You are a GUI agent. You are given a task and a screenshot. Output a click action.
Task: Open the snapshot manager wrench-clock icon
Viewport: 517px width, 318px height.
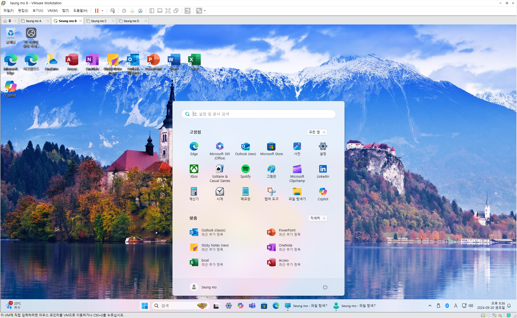coord(140,11)
